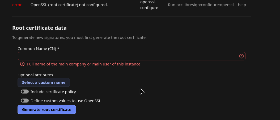Click the error icon inside Common Name field
280x120 pixels.
241,56
